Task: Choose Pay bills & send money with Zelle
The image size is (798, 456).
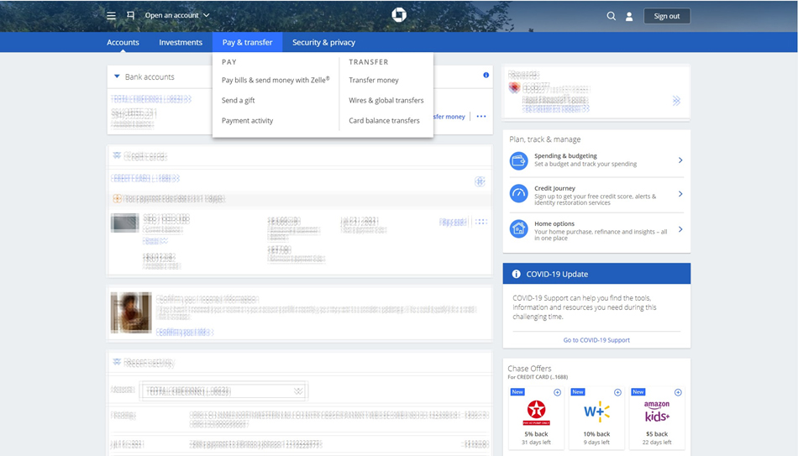Action: [276, 81]
